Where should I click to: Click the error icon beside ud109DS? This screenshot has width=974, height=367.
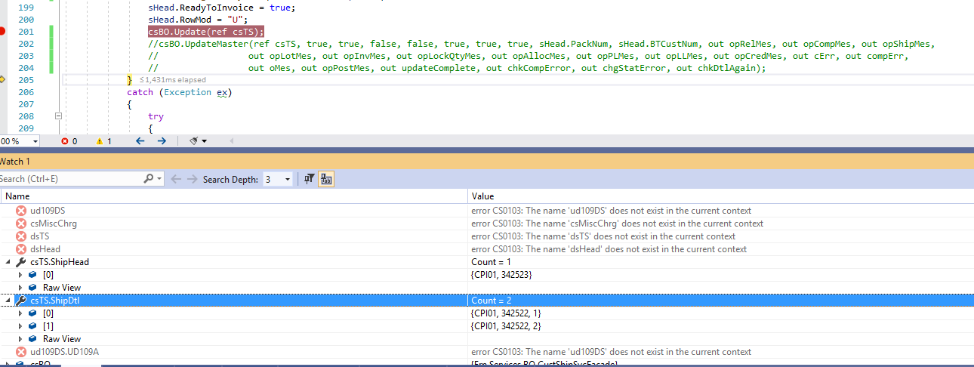tap(21, 211)
